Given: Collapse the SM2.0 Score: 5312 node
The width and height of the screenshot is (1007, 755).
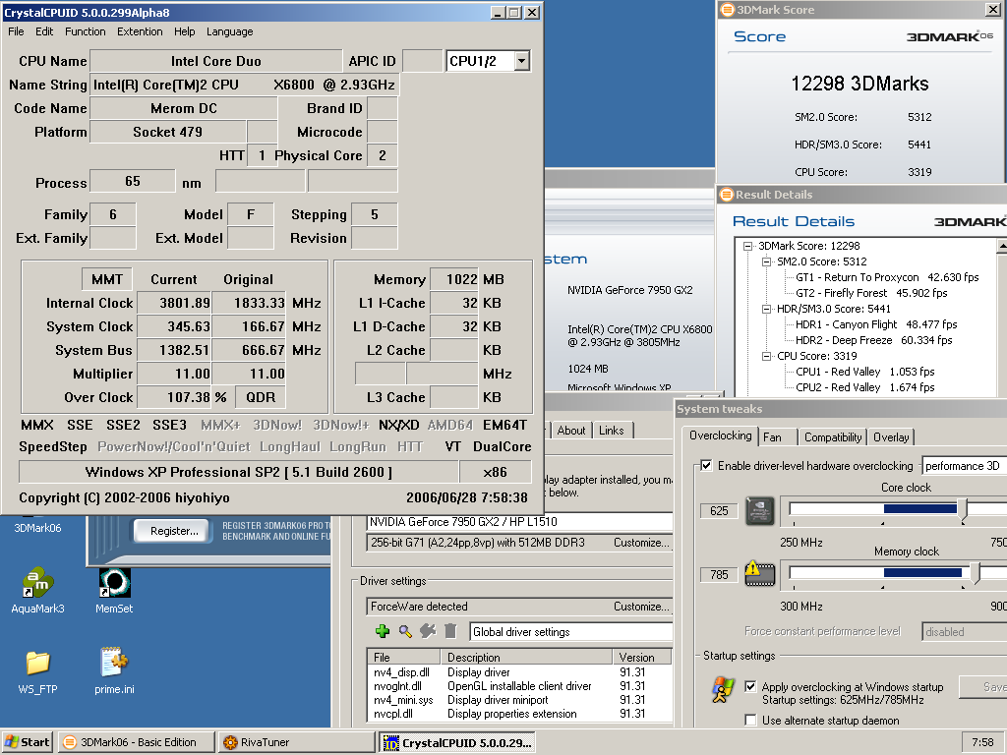Looking at the screenshot, I should 766,261.
